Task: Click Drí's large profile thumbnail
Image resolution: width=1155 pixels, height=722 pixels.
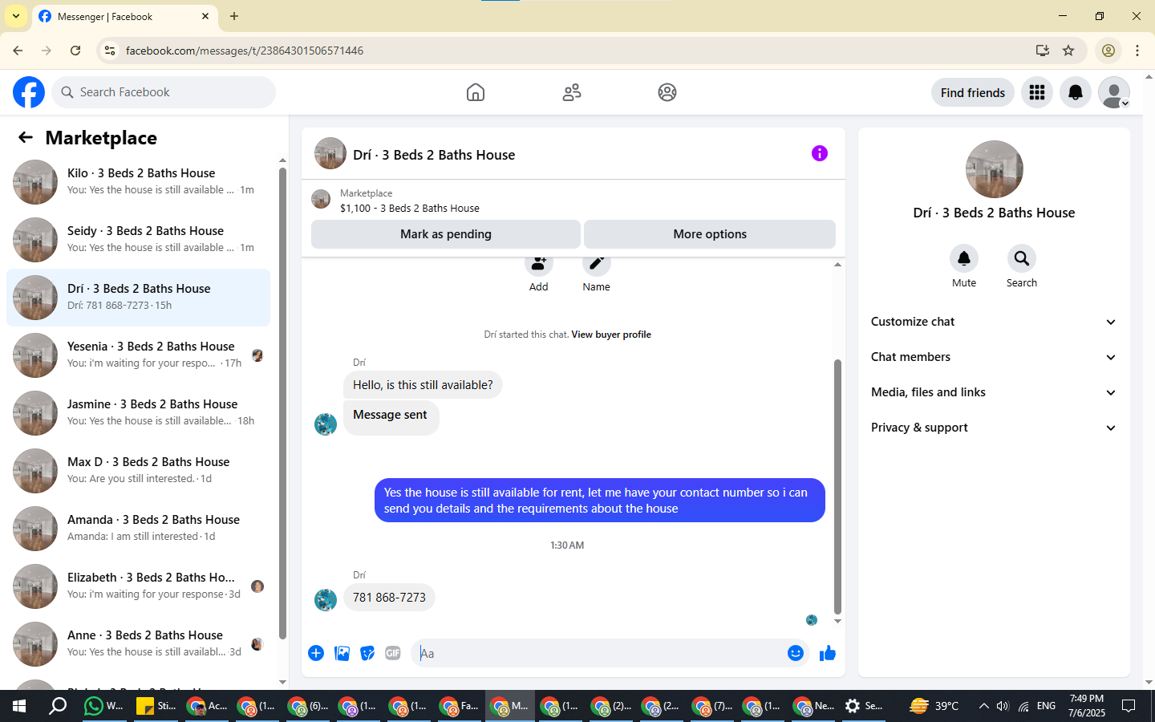Action: (x=995, y=169)
